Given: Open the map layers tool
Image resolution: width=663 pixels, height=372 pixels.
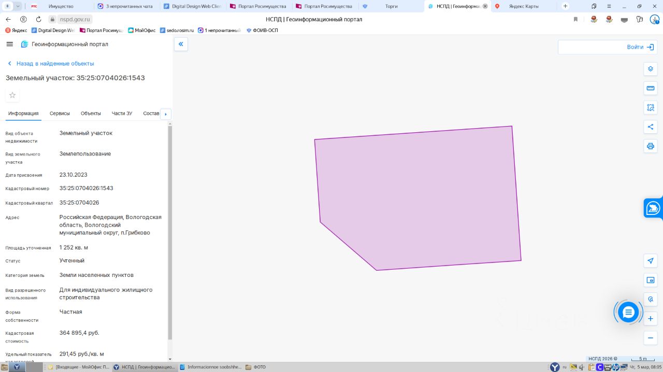Looking at the screenshot, I should (651, 69).
